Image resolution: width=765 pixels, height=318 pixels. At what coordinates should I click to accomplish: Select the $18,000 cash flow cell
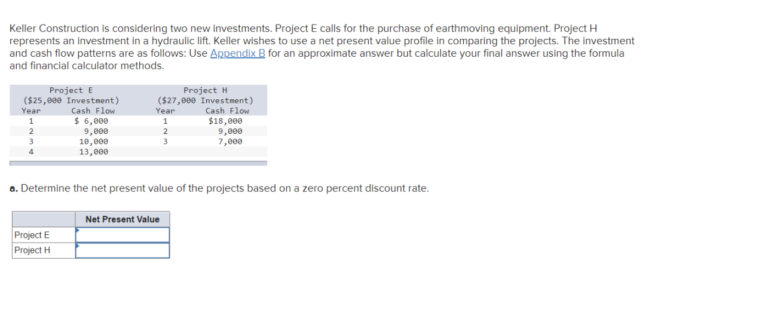tap(225, 121)
